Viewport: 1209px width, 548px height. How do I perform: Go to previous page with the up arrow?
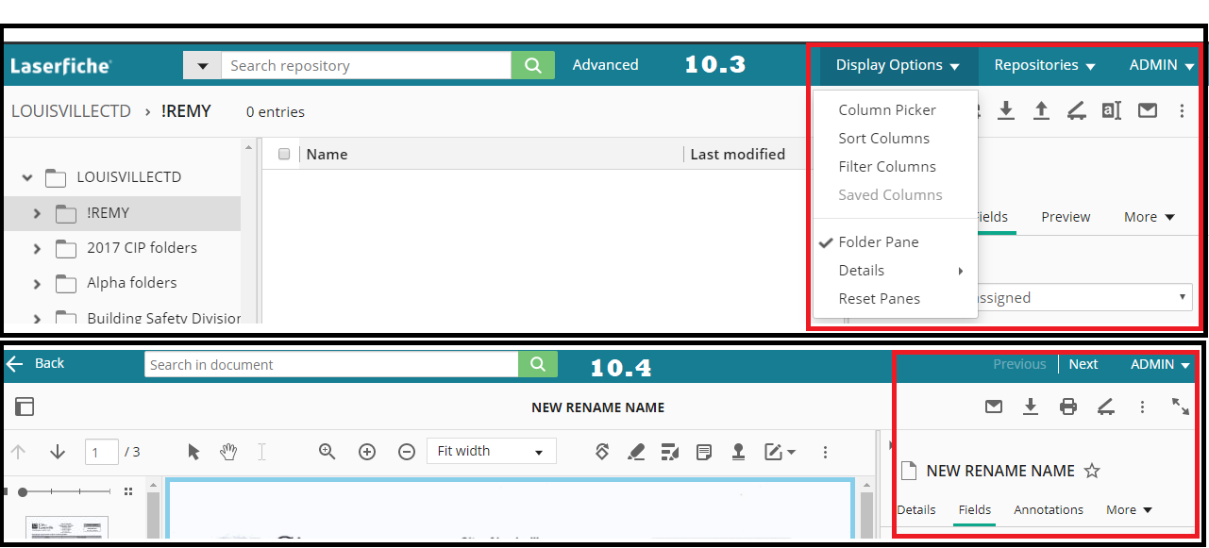[19, 452]
